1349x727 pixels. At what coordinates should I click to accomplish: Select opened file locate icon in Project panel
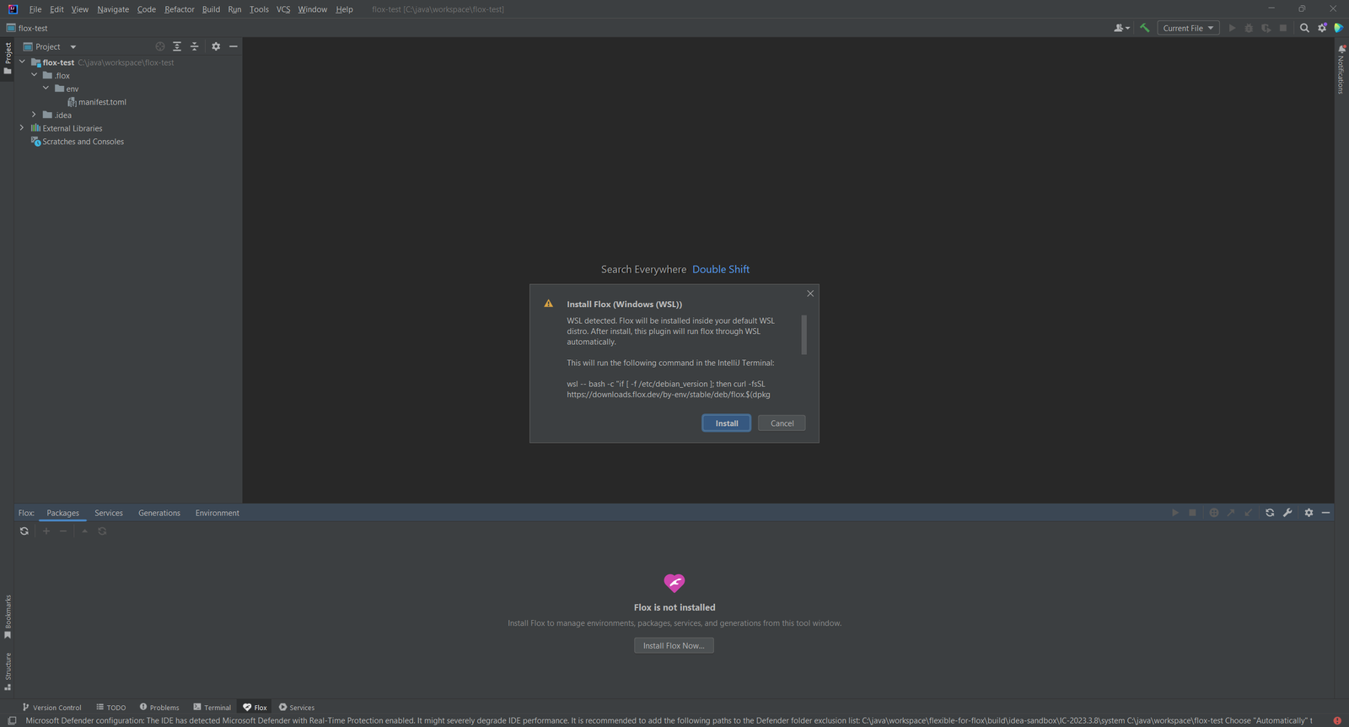(x=160, y=46)
